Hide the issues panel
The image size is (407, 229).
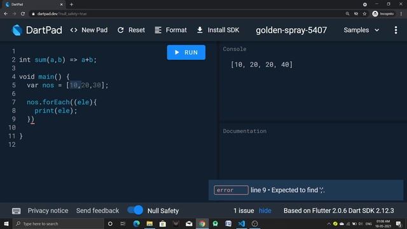(x=265, y=211)
